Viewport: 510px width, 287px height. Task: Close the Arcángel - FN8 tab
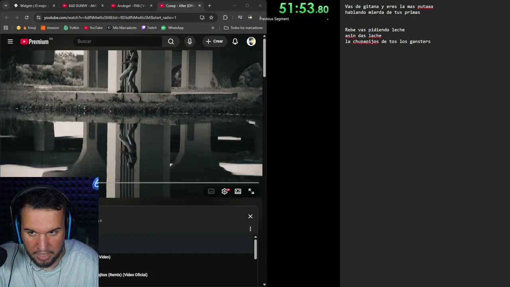coord(151,6)
